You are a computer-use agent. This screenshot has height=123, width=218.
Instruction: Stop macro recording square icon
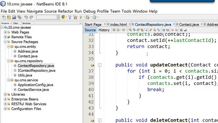pyautogui.click(x=176, y=30)
